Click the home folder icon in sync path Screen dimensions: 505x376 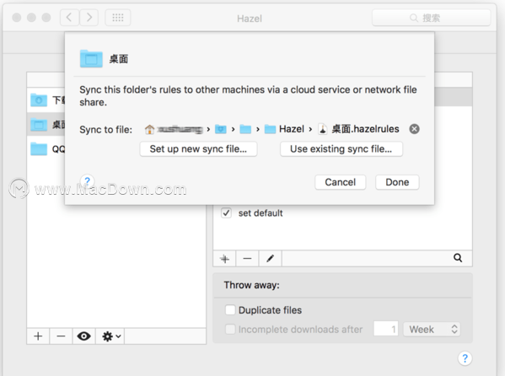(x=149, y=130)
